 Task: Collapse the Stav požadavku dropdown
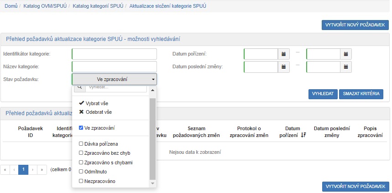click(114, 79)
